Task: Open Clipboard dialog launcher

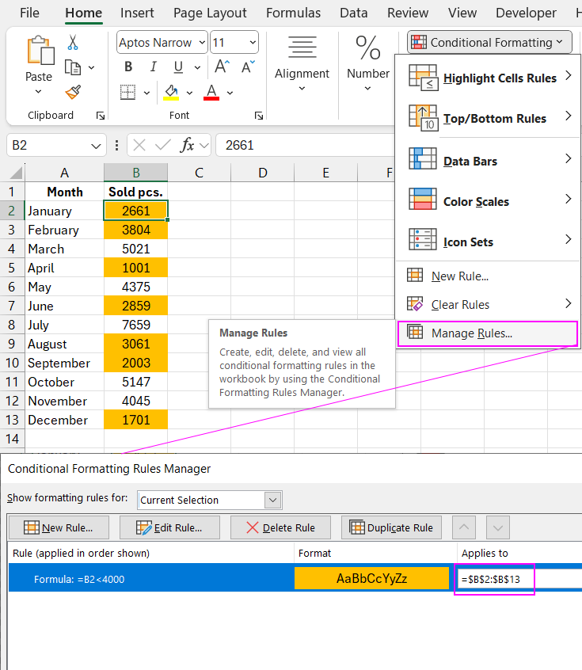Action: (101, 116)
